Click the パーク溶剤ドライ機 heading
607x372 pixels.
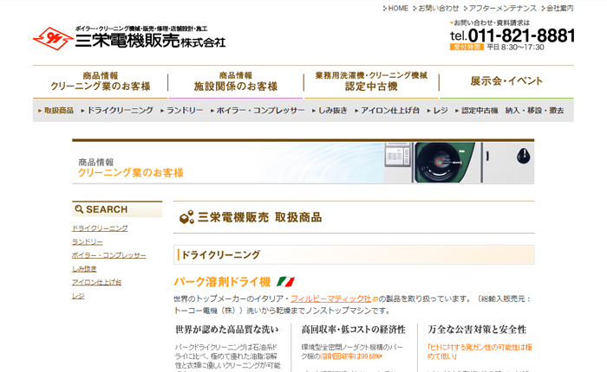coord(222,282)
